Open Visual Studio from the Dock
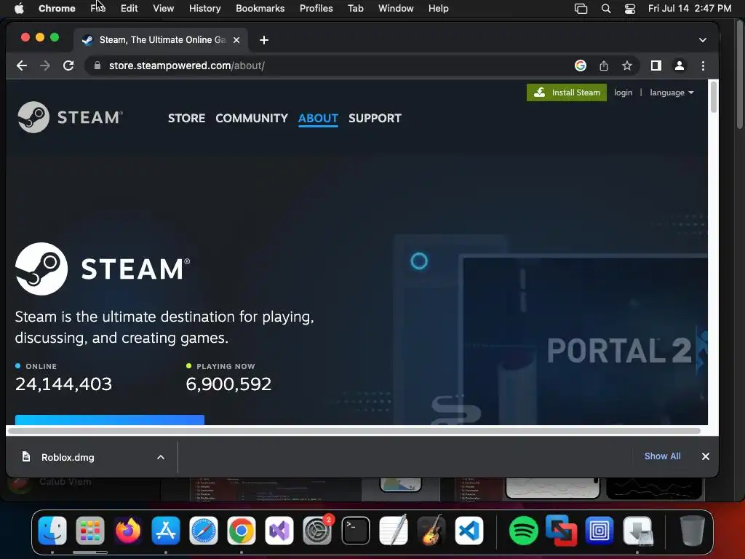 (x=279, y=531)
